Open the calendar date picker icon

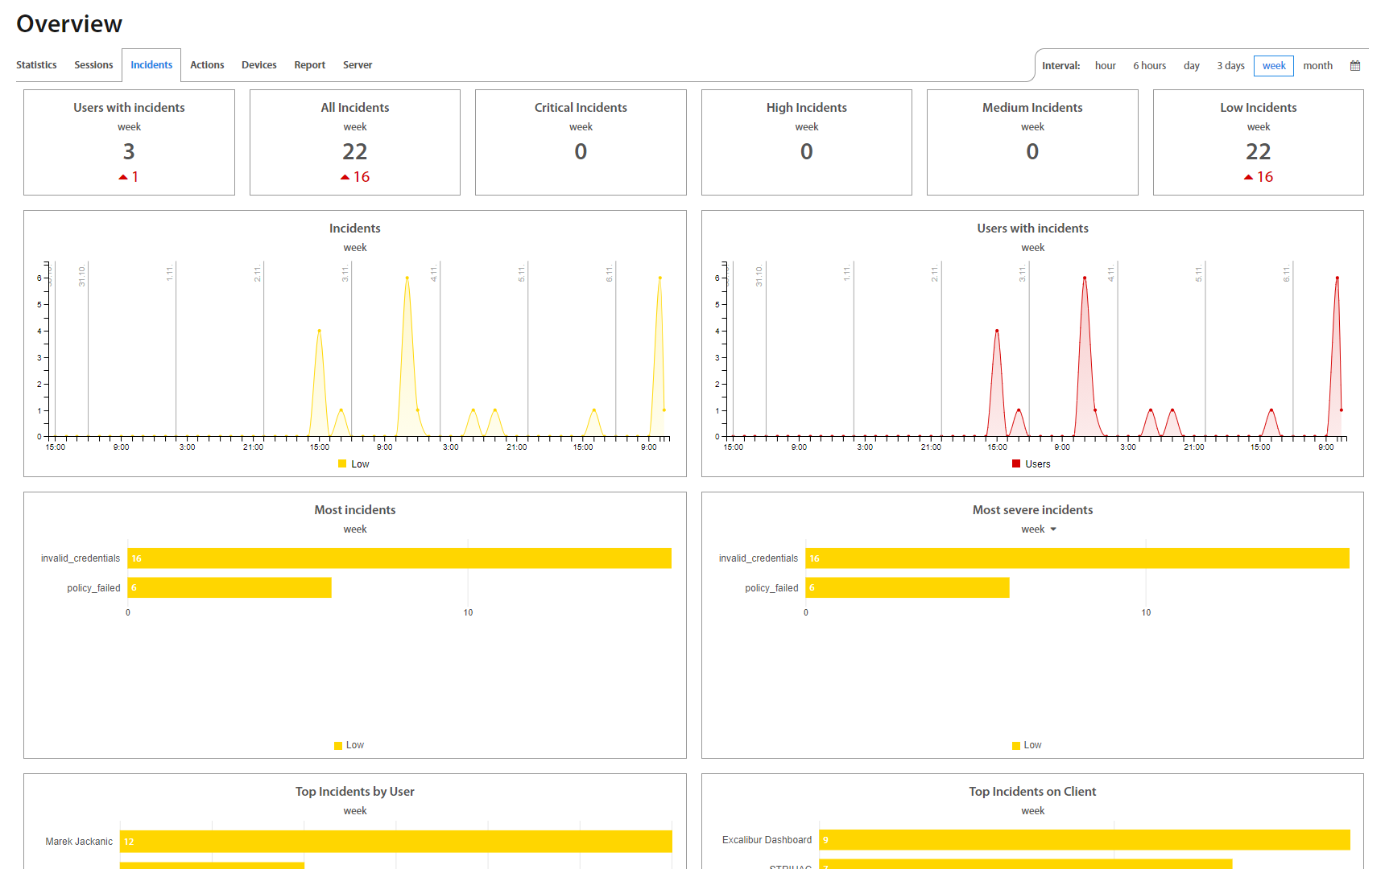coord(1355,66)
